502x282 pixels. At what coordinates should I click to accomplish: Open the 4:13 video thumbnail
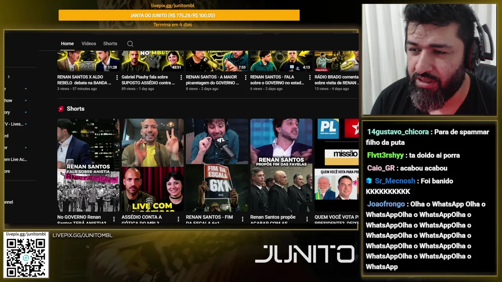pyautogui.click(x=281, y=61)
